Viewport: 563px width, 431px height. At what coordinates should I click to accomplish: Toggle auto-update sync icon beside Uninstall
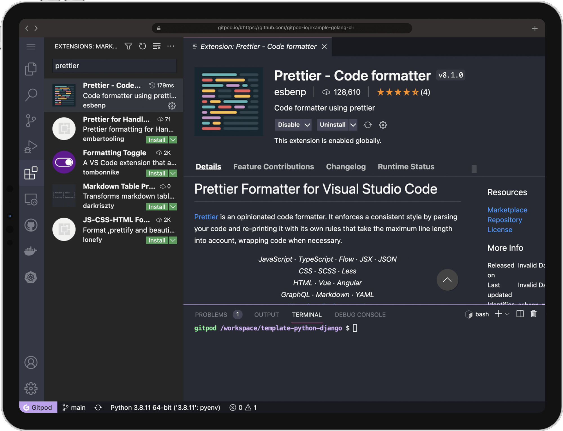point(368,125)
